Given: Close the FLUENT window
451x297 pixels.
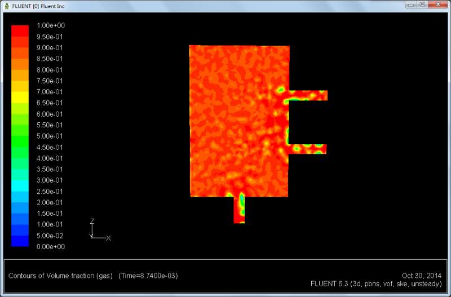Looking at the screenshot, I should (438, 5).
